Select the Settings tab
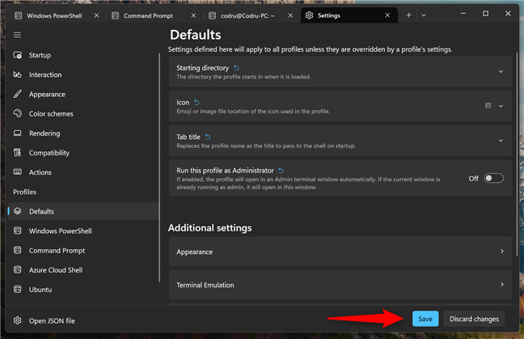 tap(349, 15)
